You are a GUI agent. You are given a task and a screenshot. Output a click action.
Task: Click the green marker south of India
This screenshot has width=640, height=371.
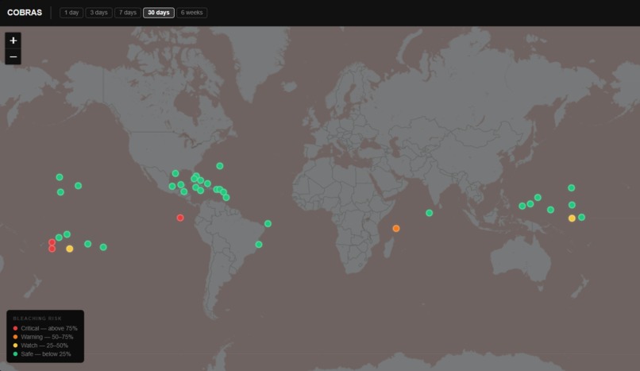(x=429, y=213)
